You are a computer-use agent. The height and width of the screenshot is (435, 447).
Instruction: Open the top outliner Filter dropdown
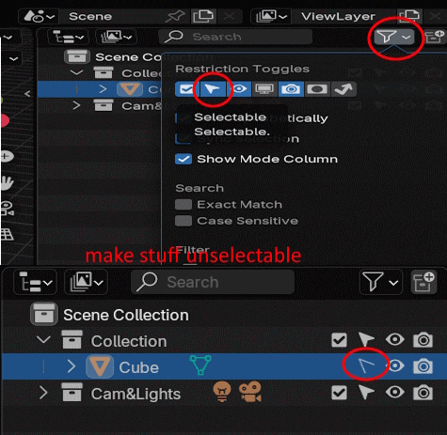pos(394,37)
